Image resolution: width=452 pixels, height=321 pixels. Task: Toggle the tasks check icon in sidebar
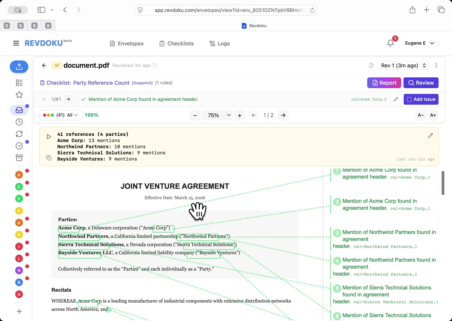click(19, 146)
